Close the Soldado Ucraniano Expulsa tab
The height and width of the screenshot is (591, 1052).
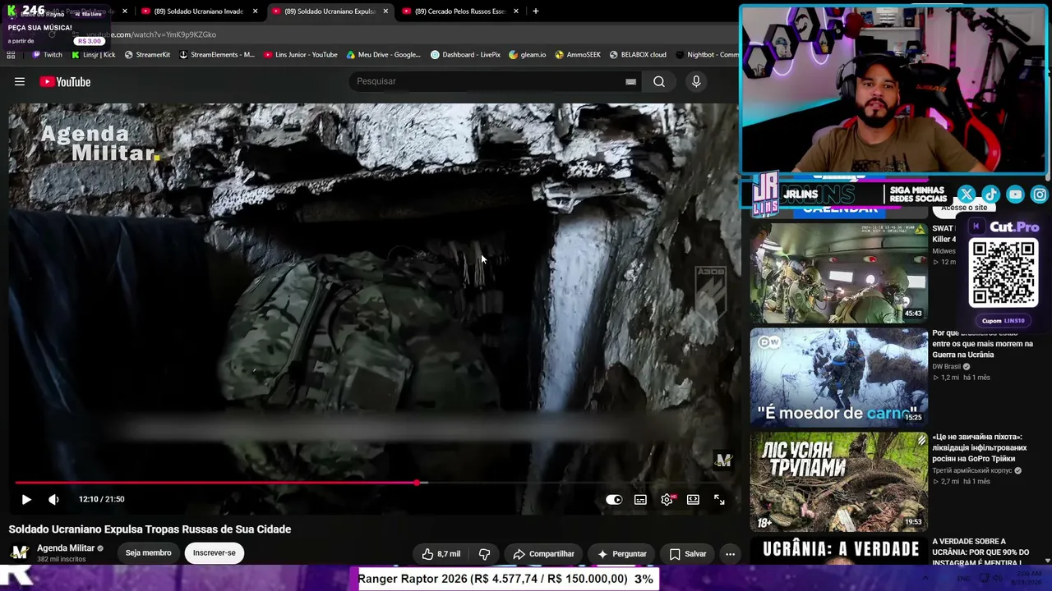[x=385, y=11]
